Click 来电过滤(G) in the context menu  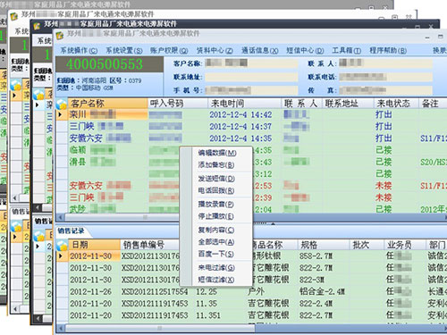coord(216,268)
